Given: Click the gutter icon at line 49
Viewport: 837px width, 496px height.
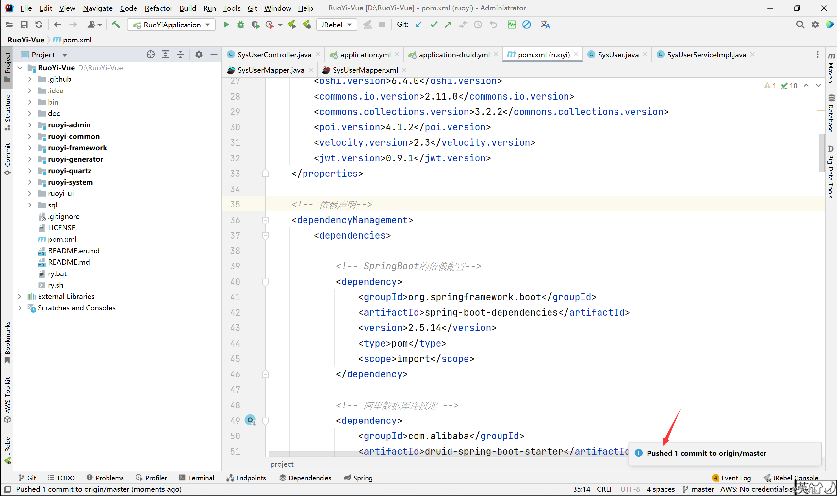Looking at the screenshot, I should coord(251,420).
